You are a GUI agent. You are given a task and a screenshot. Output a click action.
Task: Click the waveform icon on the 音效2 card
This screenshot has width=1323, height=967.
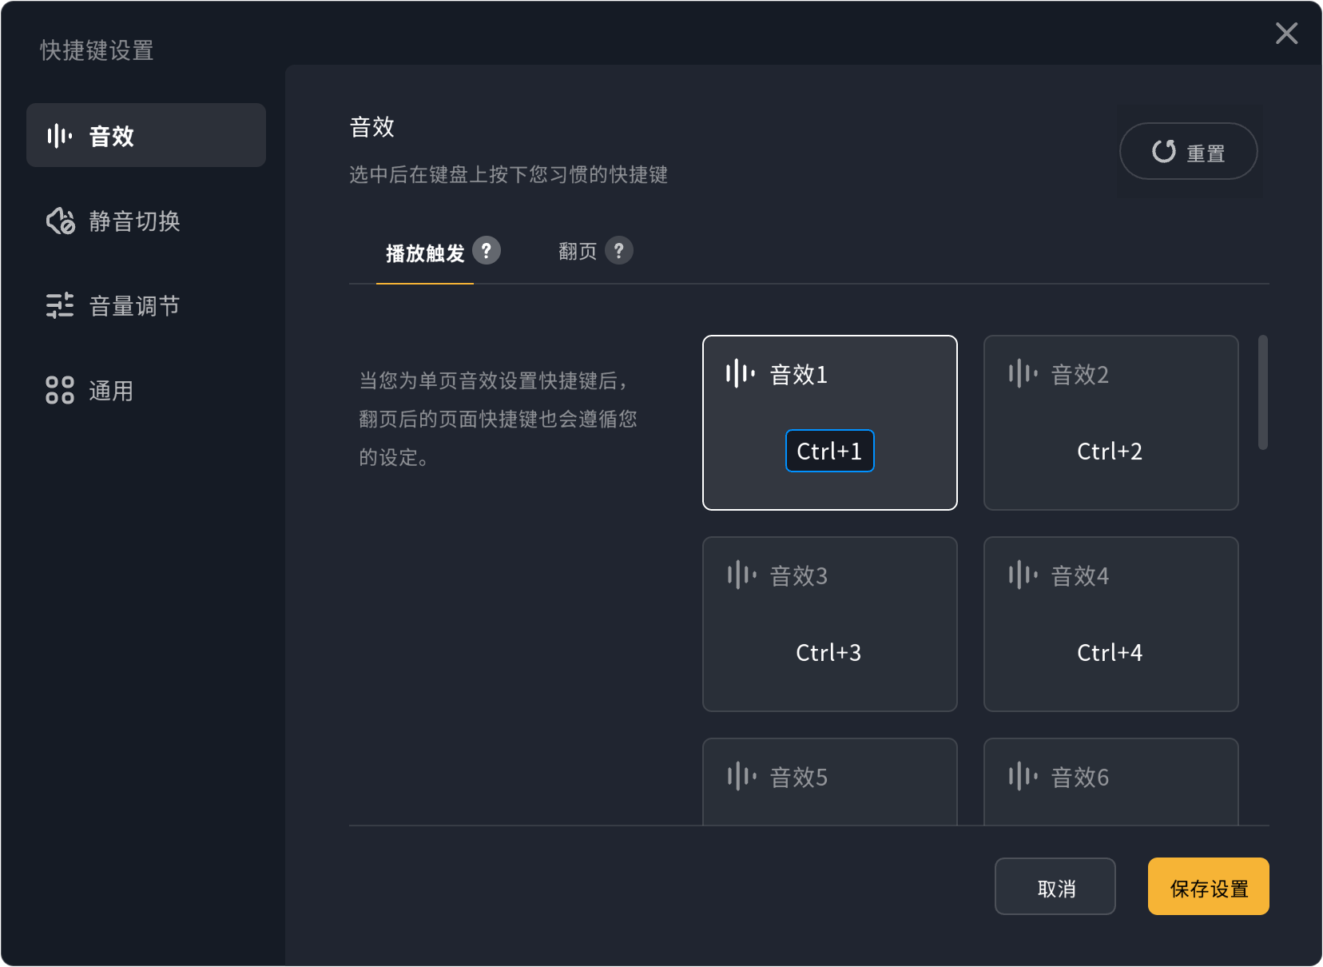click(x=1023, y=373)
